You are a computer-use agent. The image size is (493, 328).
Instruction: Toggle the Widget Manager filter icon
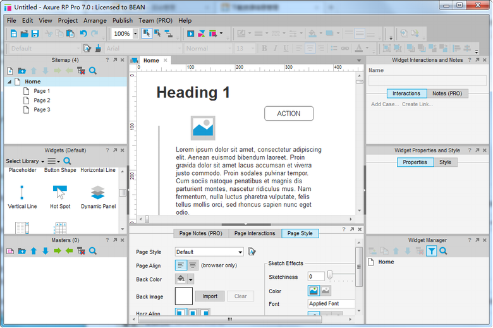[x=431, y=251]
